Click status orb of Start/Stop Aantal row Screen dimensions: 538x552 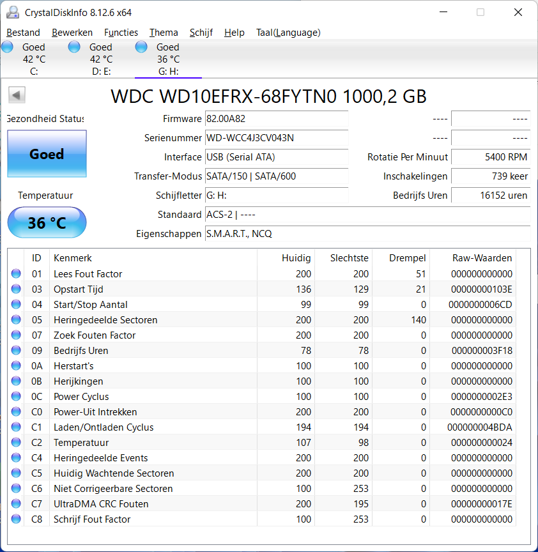point(16,304)
